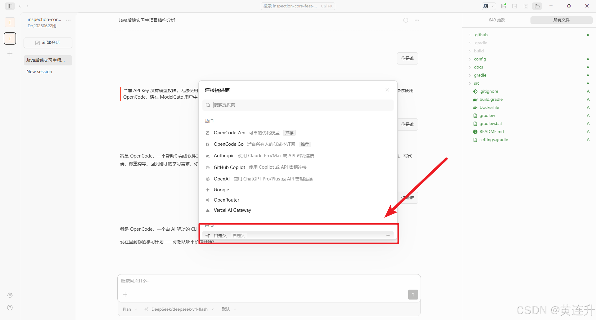596x320 pixels.
Task: Open the inspection-cor project title
Action: click(44, 20)
